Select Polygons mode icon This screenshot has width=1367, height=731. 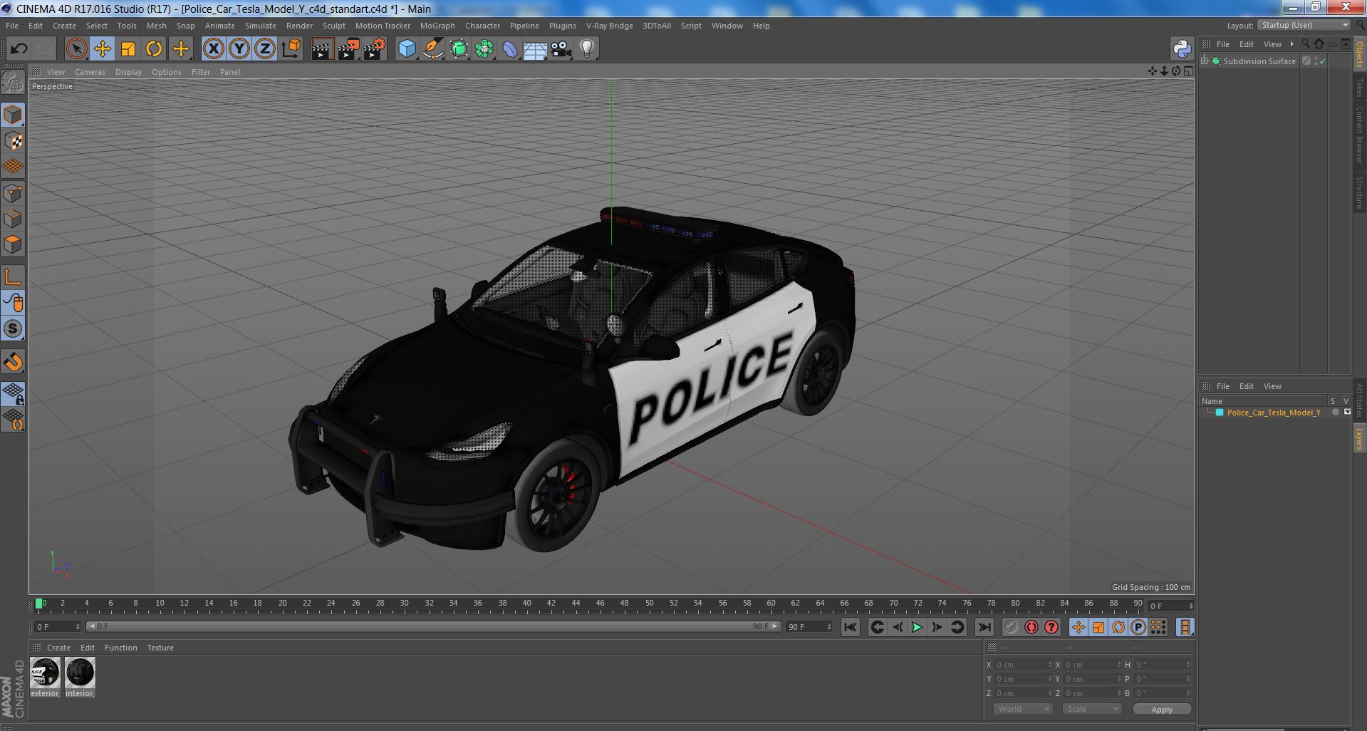13,244
